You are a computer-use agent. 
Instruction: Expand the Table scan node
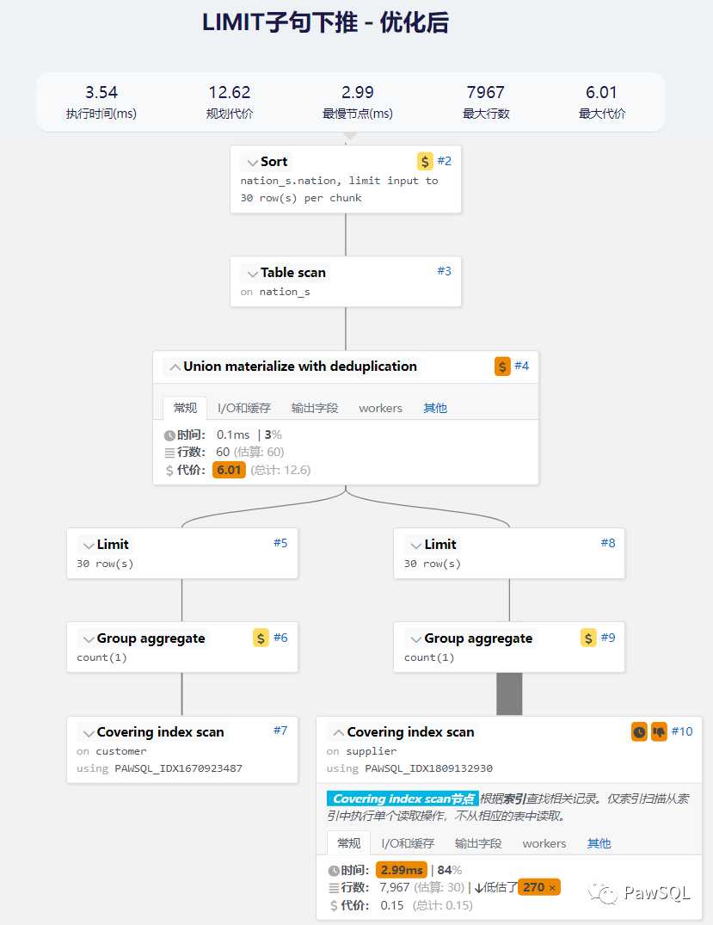click(x=251, y=273)
